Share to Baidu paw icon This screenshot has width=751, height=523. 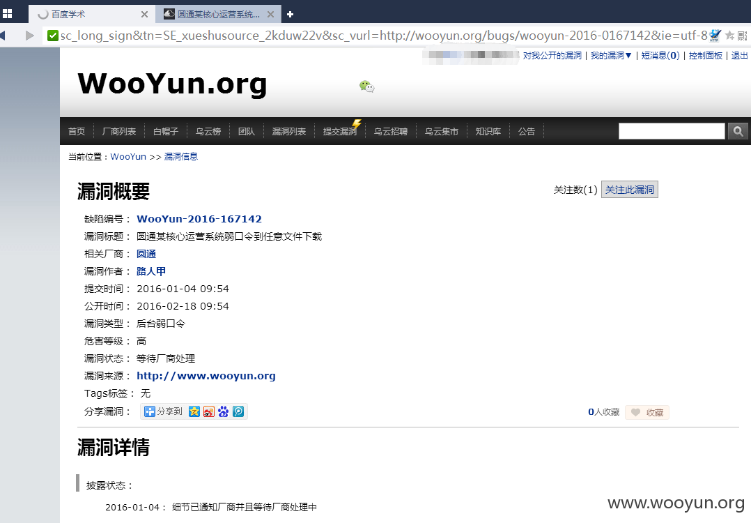(223, 411)
